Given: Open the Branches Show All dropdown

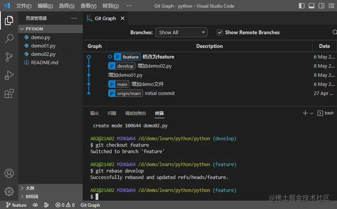Looking at the screenshot, I should [181, 33].
